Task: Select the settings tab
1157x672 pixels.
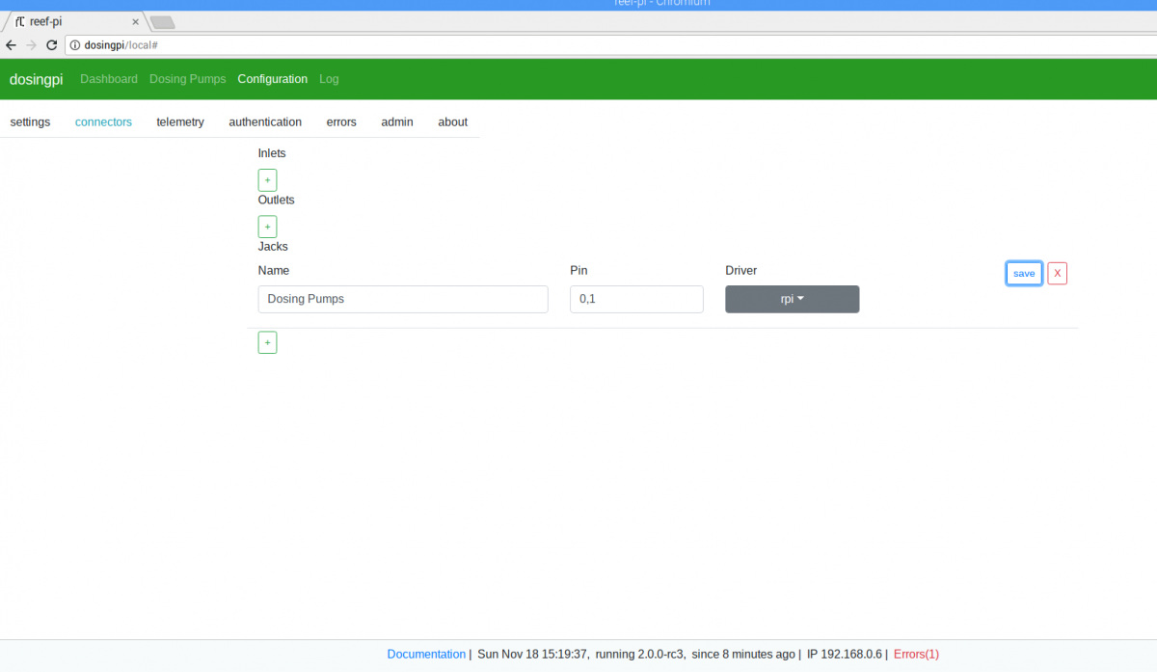Action: (30, 121)
